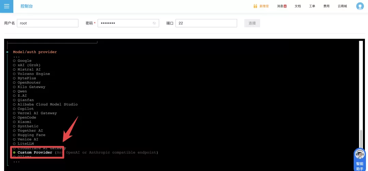Open the user avatar icon
Screen dimensions: 368x171
[x=360, y=6]
